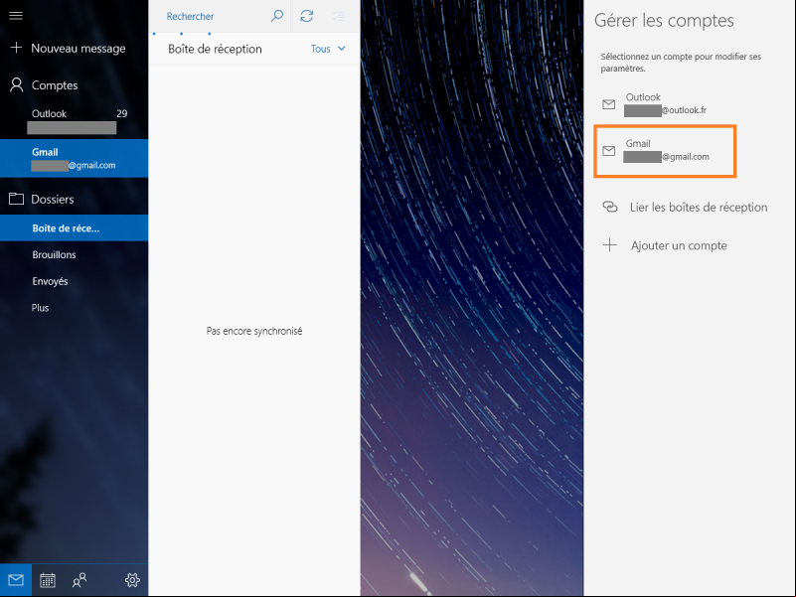This screenshot has height=597, width=796.
Task: Select the Outlook account in sidebar
Action: coord(75,120)
